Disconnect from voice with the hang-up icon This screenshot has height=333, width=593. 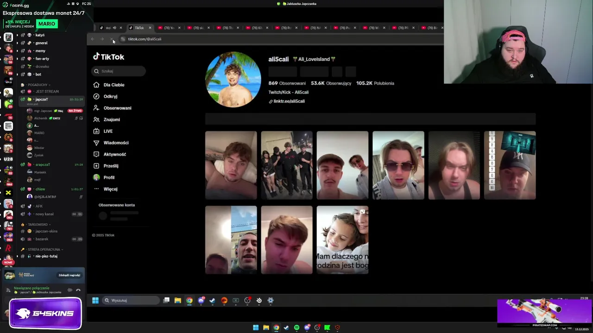coord(78,290)
